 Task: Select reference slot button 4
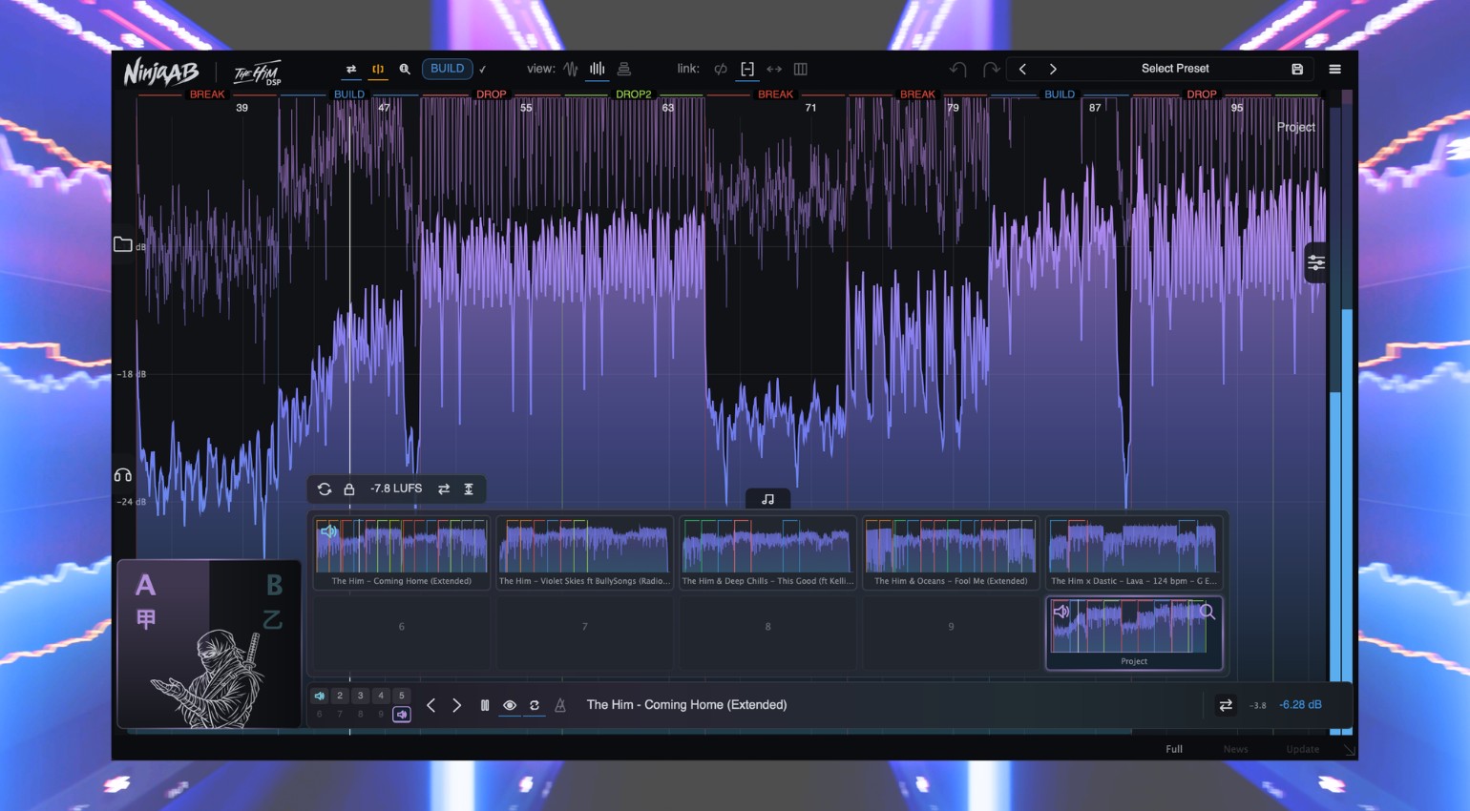[x=381, y=696]
